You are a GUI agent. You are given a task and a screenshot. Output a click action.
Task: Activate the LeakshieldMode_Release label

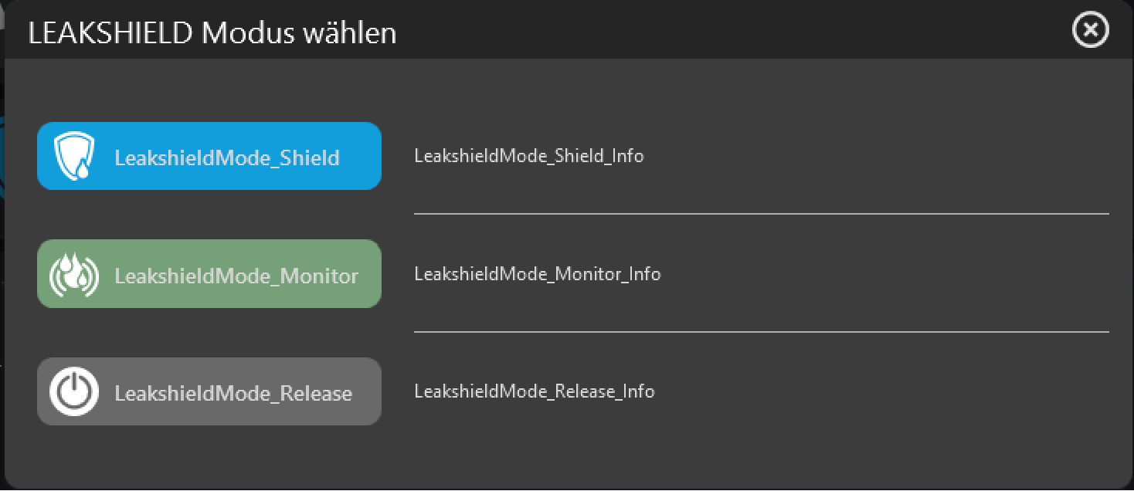[233, 393]
